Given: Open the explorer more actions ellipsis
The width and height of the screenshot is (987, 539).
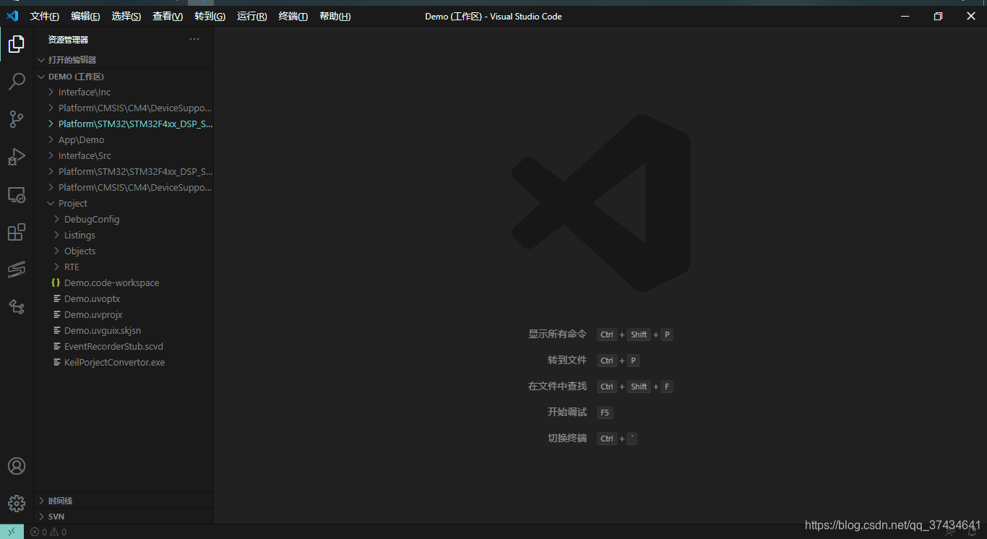Looking at the screenshot, I should (x=194, y=39).
